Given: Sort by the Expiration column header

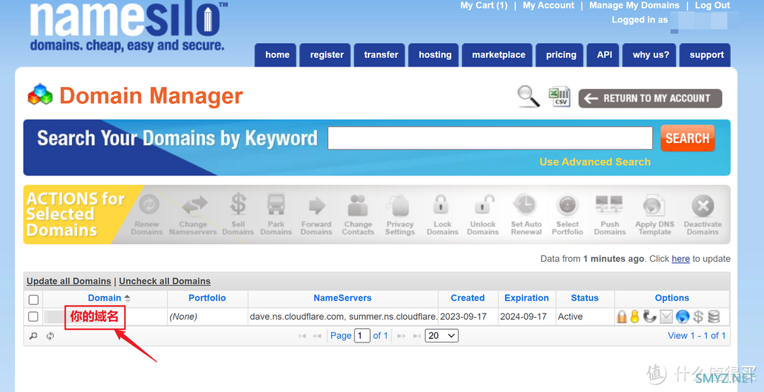Looking at the screenshot, I should pos(527,298).
